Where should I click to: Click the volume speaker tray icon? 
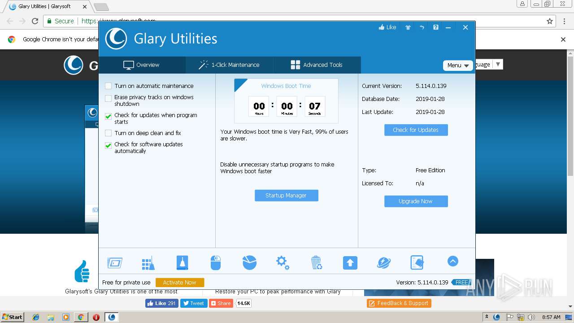pos(531,317)
